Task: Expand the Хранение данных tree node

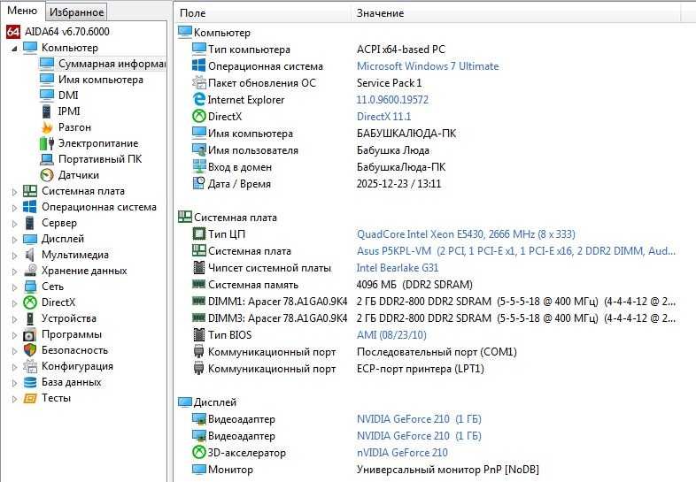Action: click(x=14, y=271)
